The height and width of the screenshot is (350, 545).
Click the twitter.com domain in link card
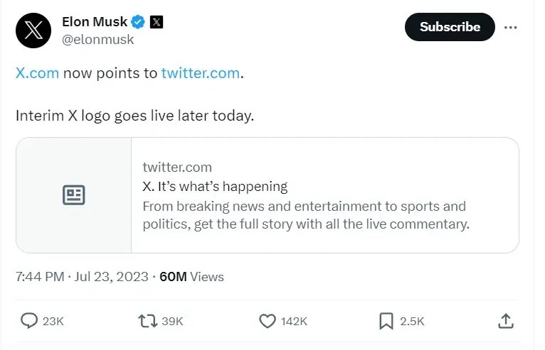pos(177,167)
